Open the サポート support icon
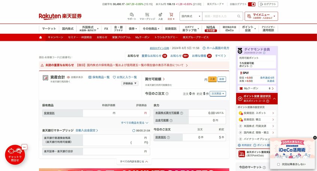 click(132, 16)
